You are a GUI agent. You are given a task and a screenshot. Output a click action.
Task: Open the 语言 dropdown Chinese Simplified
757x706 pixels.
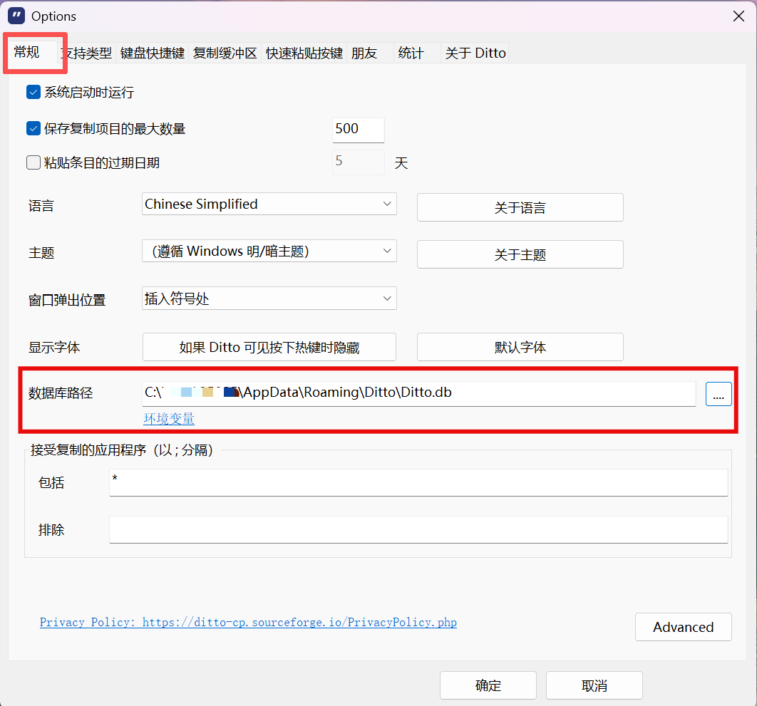pyautogui.click(x=269, y=204)
